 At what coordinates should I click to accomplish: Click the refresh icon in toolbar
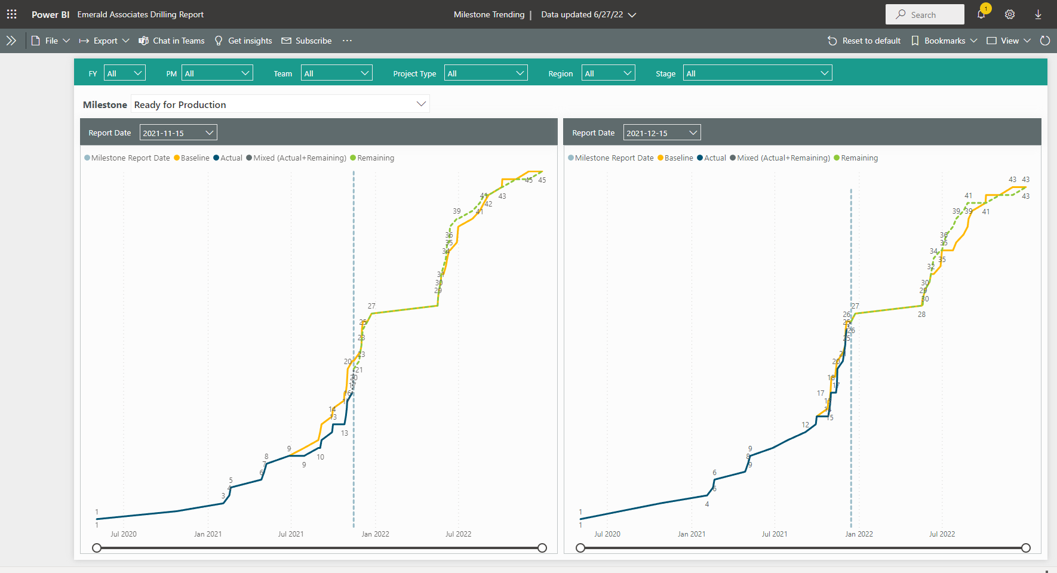(1044, 41)
